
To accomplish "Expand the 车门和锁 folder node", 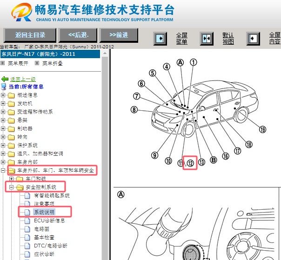I will 11,179.
